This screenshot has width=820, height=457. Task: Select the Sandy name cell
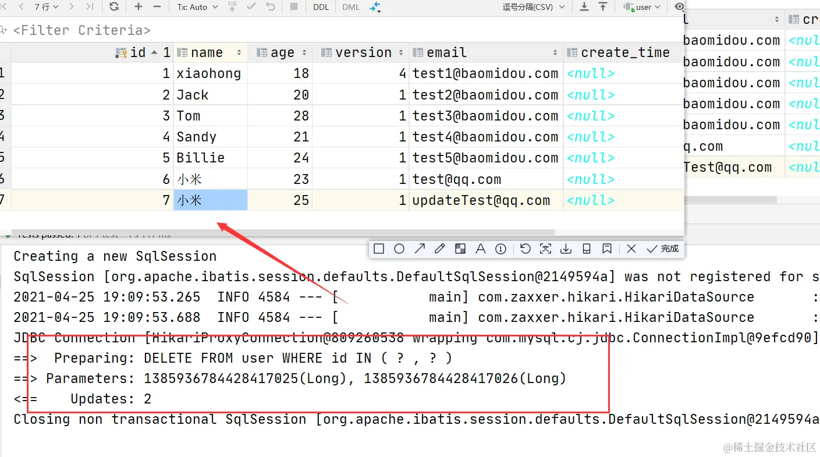(x=211, y=137)
